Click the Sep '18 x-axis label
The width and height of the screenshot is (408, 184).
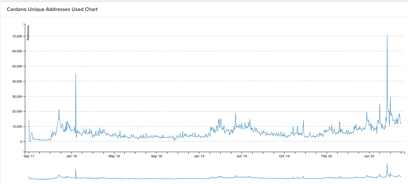[x=156, y=156]
